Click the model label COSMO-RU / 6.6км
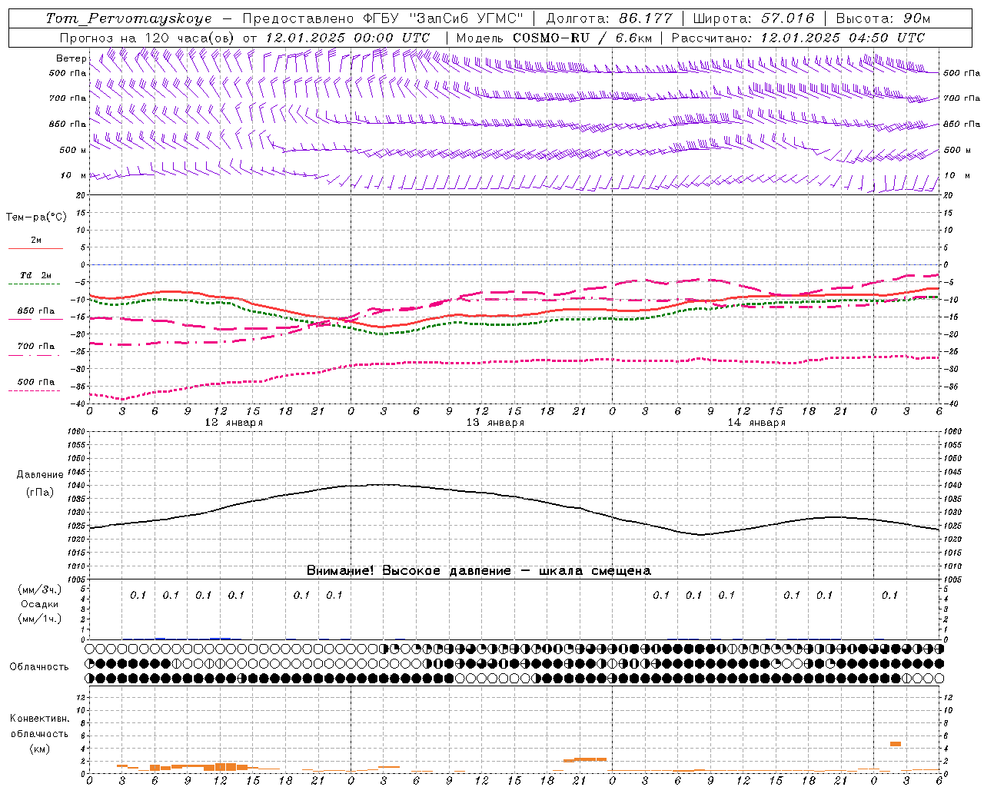The image size is (984, 787). 583,38
